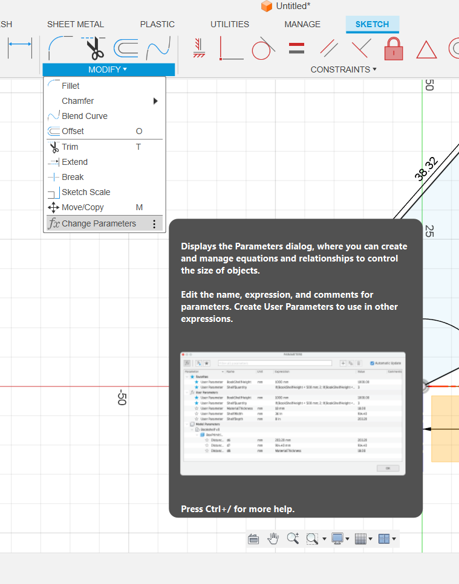The height and width of the screenshot is (584, 459).
Task: Click the Blend Curve spline toolbar icon
Action: [x=158, y=48]
